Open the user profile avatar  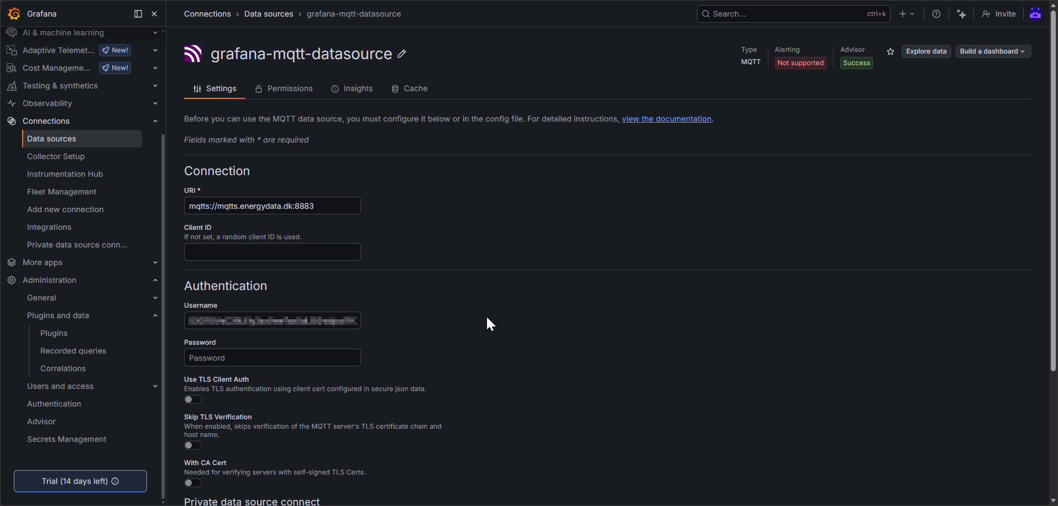pyautogui.click(x=1035, y=14)
